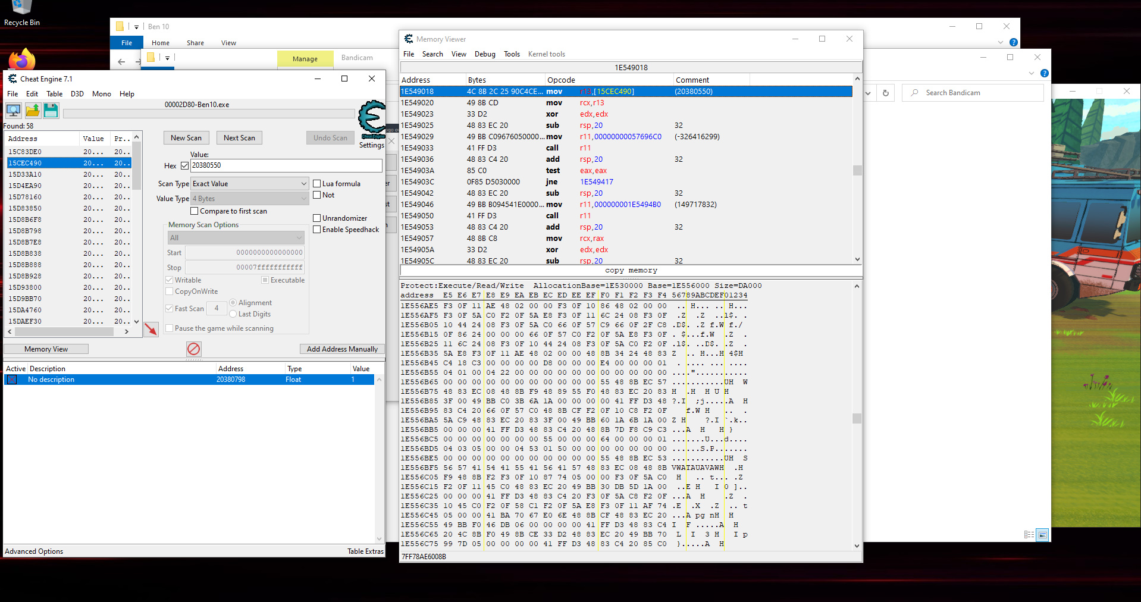This screenshot has height=602, width=1141.
Task: Toggle the Executable checkbox
Action: pos(265,280)
